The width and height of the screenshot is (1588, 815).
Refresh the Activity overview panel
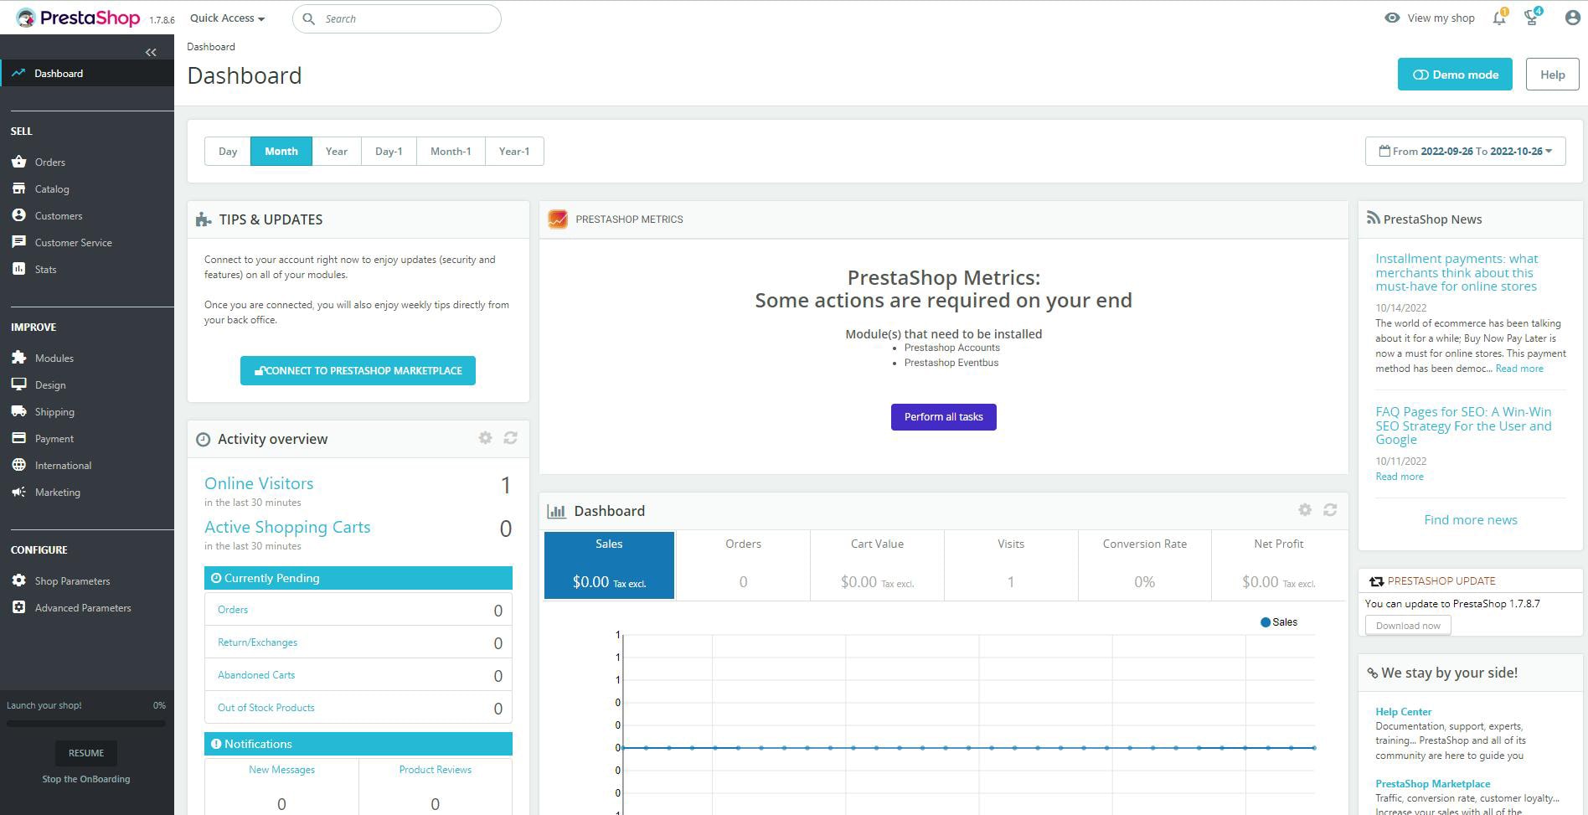point(510,438)
